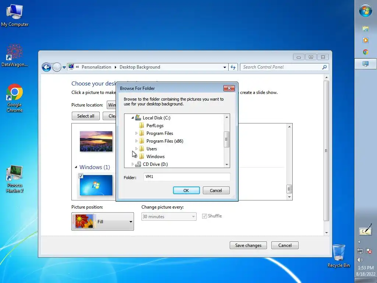Image resolution: width=377 pixels, height=283 pixels.
Task: Select the Users folder
Action: pyautogui.click(x=151, y=149)
